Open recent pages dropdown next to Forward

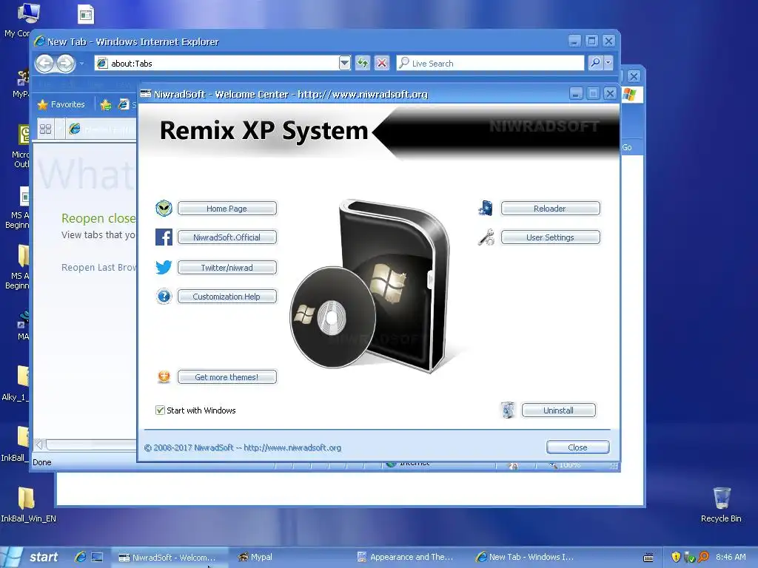81,64
